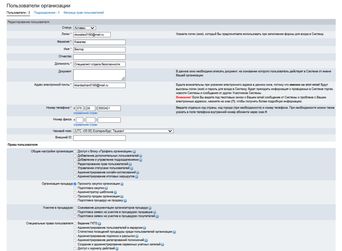This screenshot has height=251, width=342.
Task: Switch to Подразделения - 3 tab
Action: pyautogui.click(x=47, y=13)
